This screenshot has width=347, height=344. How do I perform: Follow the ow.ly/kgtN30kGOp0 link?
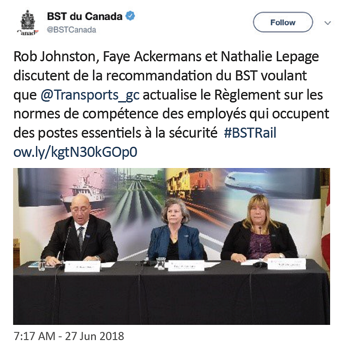[76, 152]
